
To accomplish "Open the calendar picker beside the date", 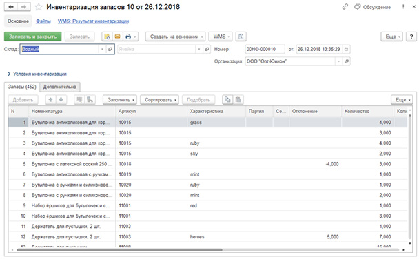I will click(346, 49).
